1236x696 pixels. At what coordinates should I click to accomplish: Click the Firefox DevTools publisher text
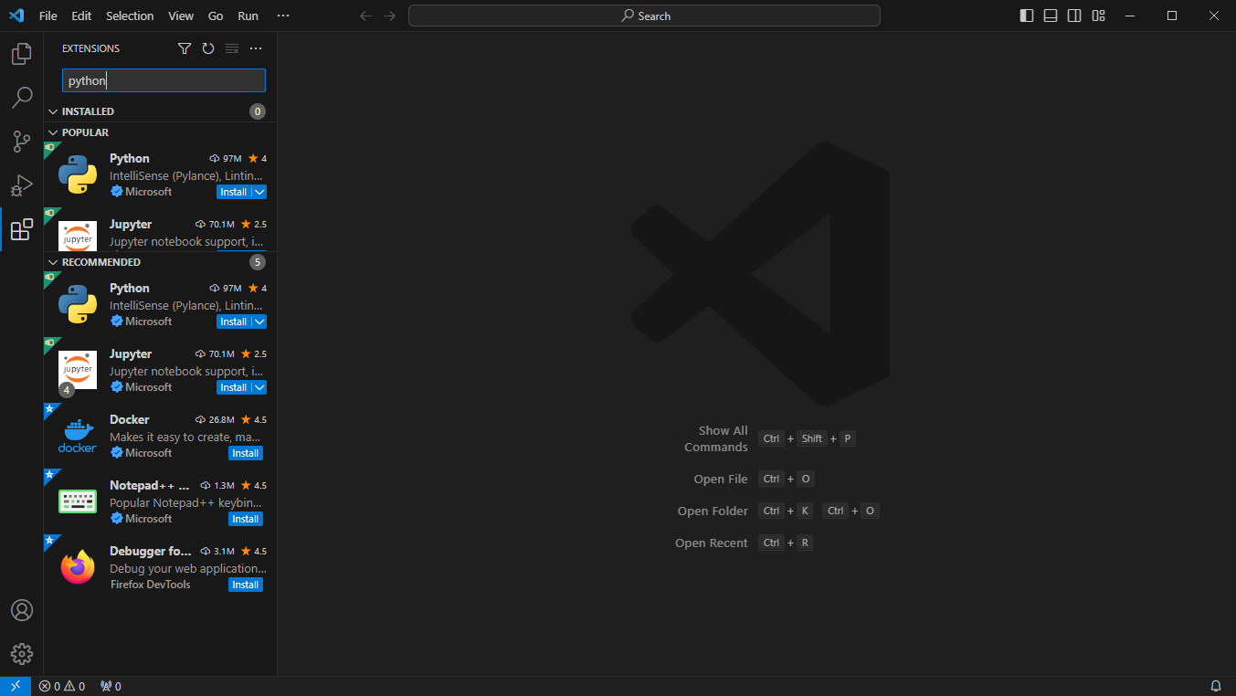(151, 584)
